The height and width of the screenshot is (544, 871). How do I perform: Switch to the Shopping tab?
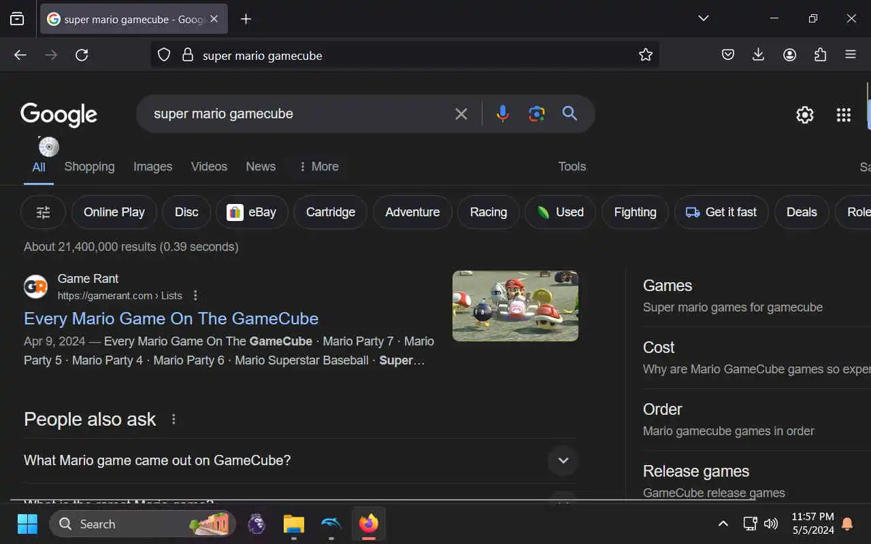click(x=89, y=167)
